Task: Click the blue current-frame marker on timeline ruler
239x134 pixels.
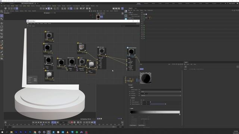Action: click(42, 124)
